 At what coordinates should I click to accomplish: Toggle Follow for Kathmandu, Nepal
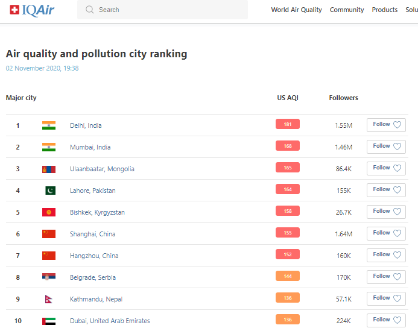(386, 298)
